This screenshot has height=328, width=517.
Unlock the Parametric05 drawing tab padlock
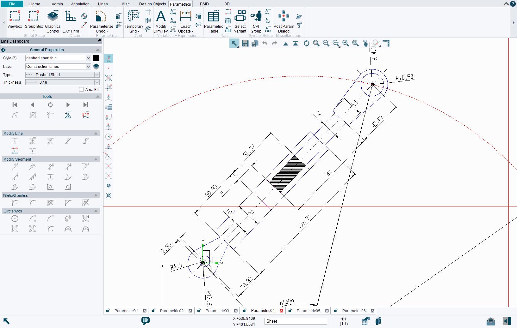pyautogui.click(x=290, y=311)
